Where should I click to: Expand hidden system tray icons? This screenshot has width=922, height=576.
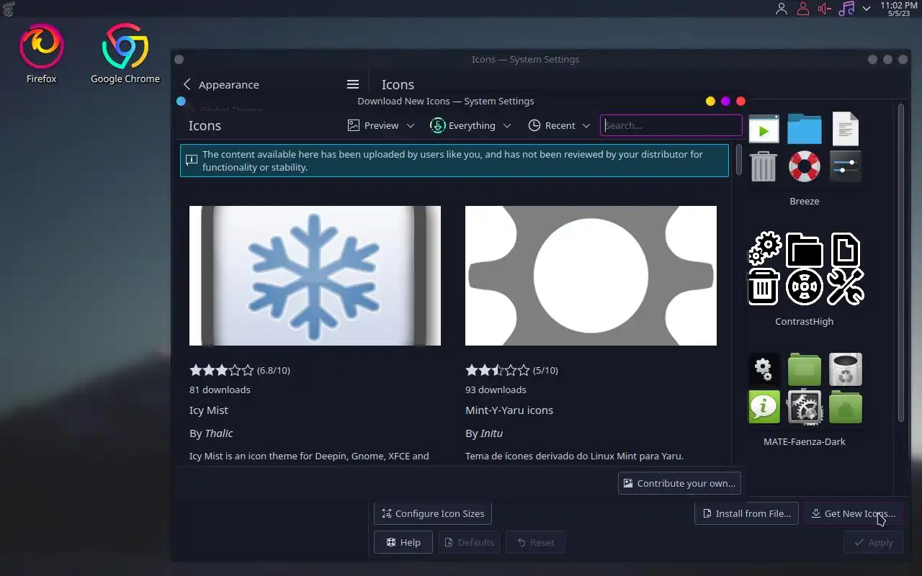pos(867,9)
